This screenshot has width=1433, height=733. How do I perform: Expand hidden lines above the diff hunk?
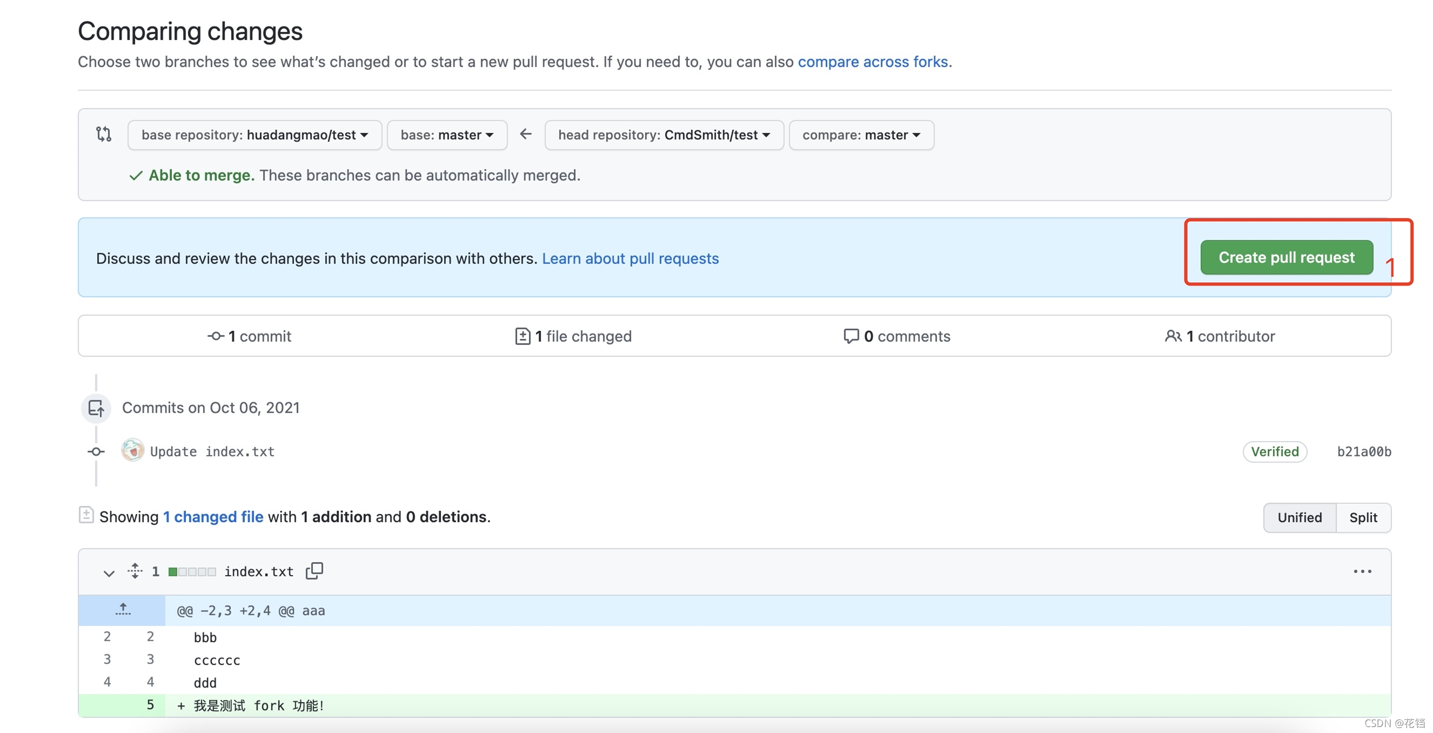click(122, 610)
